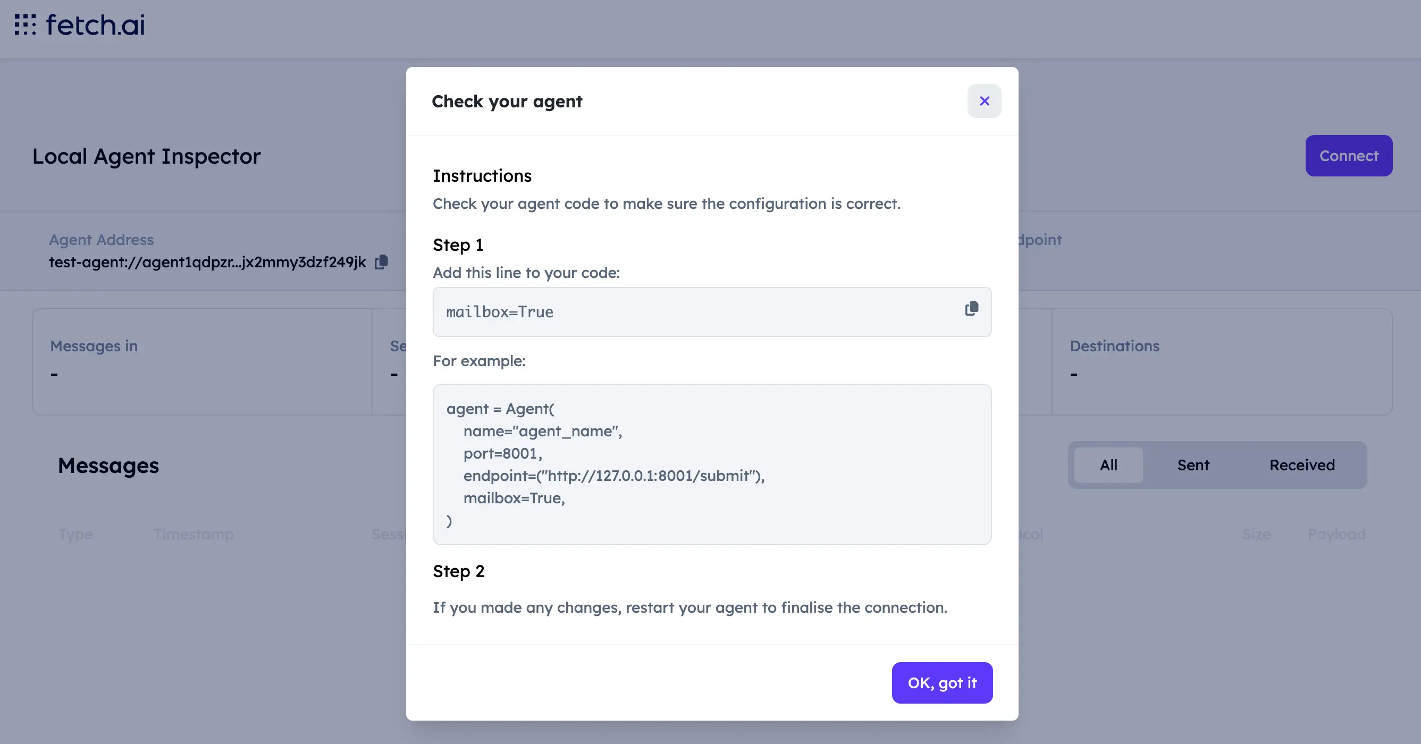Viewport: 1421px width, 744px height.
Task: Click the Messages in counter
Action: [94, 346]
